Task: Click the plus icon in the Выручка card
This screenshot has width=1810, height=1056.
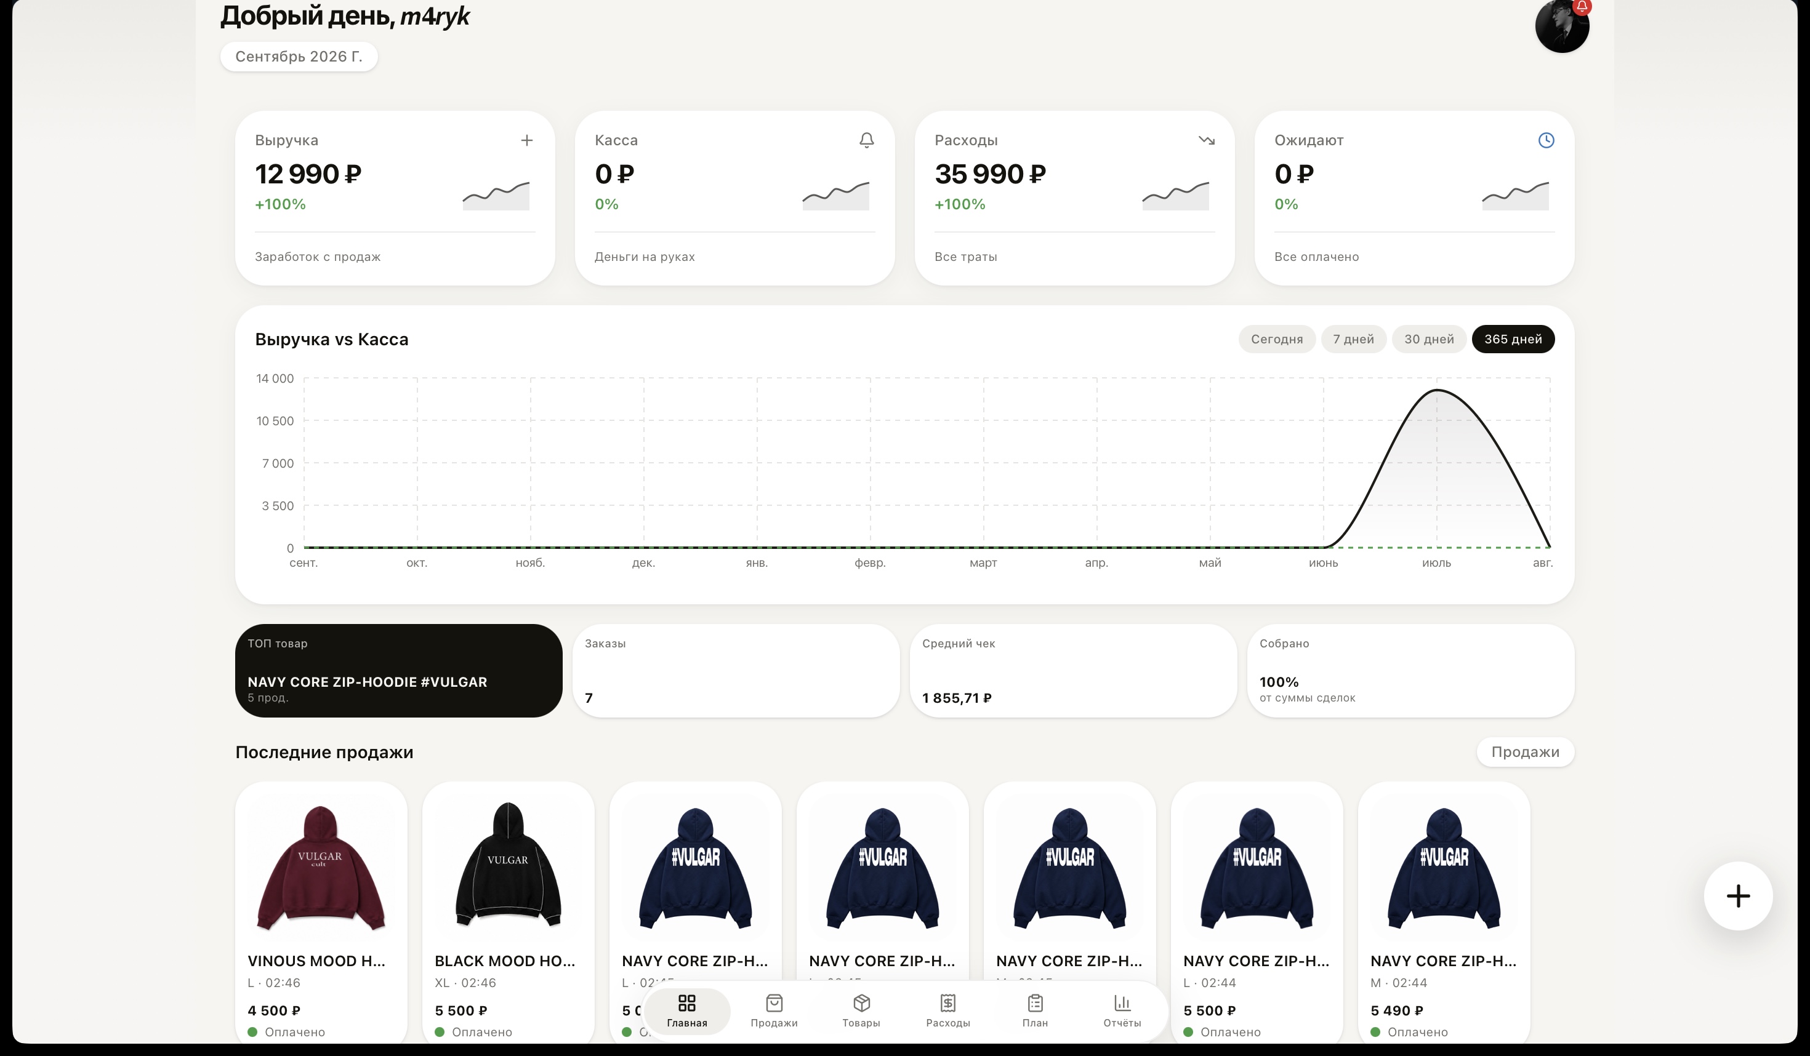Action: pyautogui.click(x=526, y=141)
